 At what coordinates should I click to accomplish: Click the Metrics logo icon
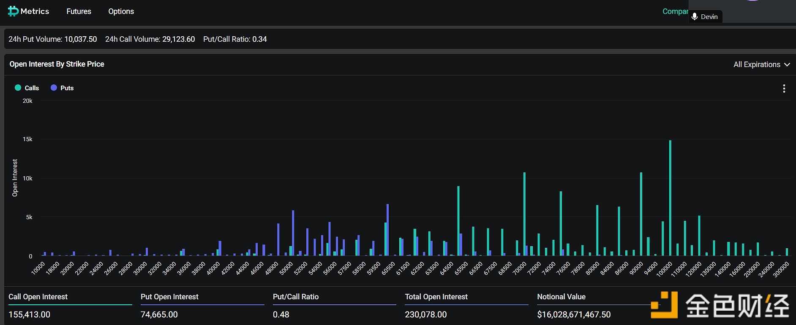click(14, 11)
